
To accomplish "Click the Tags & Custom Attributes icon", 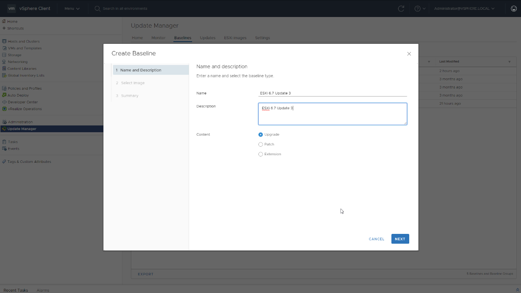I will point(4,162).
